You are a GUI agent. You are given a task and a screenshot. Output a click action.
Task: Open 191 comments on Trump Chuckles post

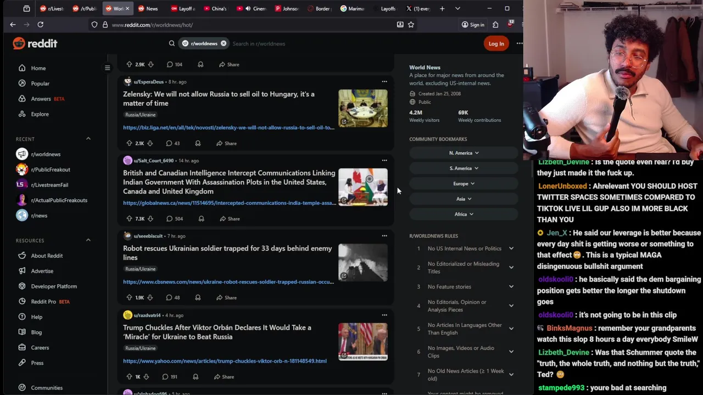169,377
